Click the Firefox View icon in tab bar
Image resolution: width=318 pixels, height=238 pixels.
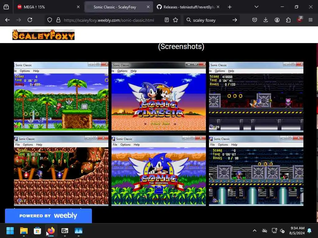click(x=6, y=7)
